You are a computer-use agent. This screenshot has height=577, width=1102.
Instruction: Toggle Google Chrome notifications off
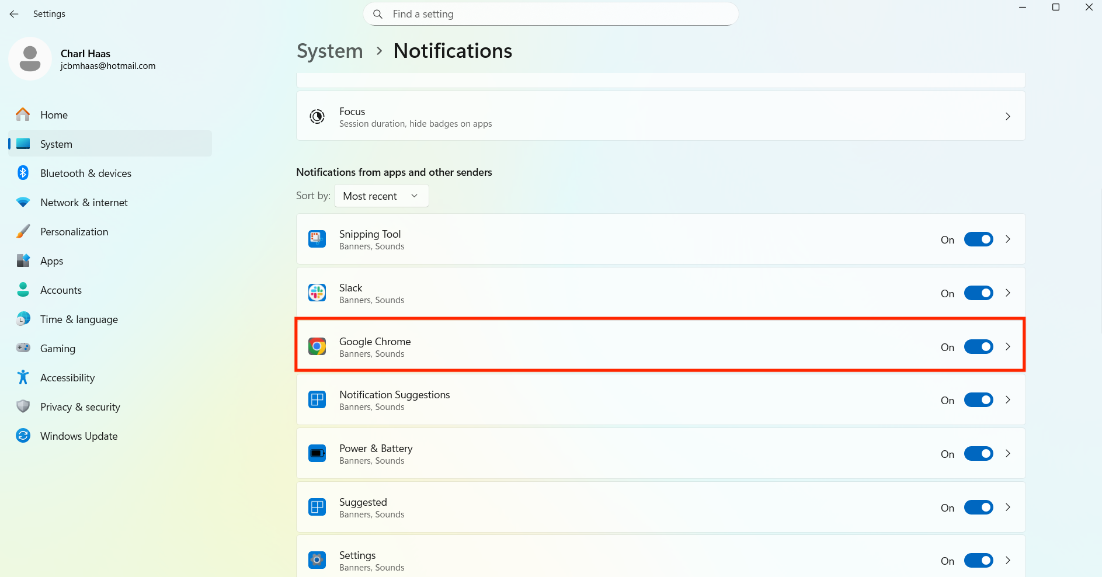pyautogui.click(x=978, y=346)
